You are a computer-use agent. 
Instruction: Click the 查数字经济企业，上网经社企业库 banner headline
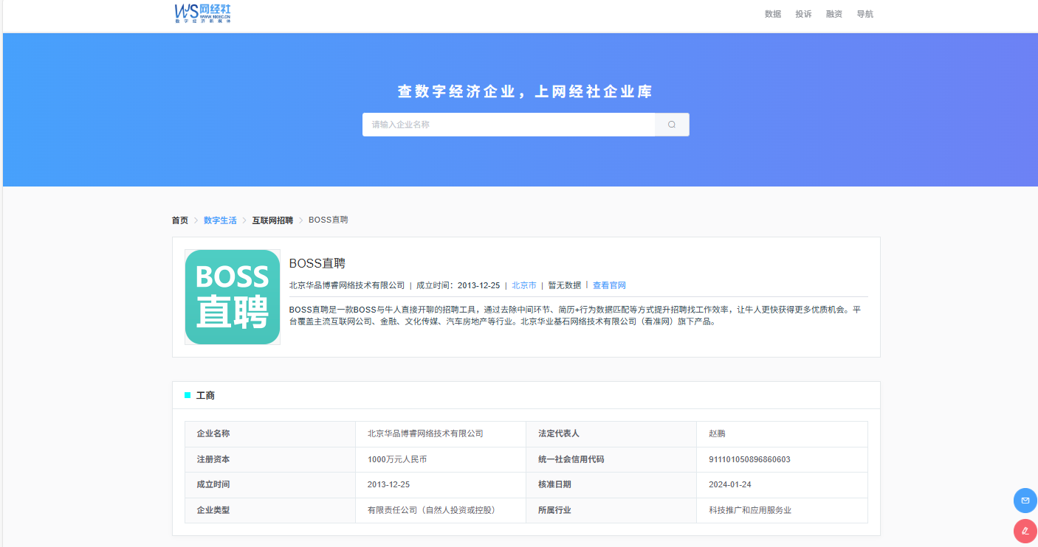[x=526, y=91]
